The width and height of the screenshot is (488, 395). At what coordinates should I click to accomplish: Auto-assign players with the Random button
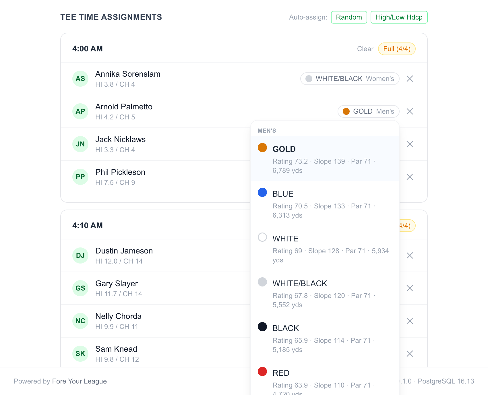pyautogui.click(x=349, y=17)
